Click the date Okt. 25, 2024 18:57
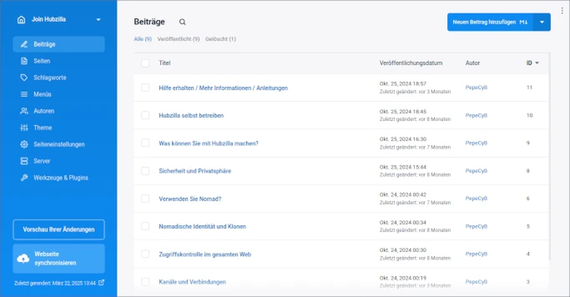The height and width of the screenshot is (297, 570). pyautogui.click(x=403, y=83)
